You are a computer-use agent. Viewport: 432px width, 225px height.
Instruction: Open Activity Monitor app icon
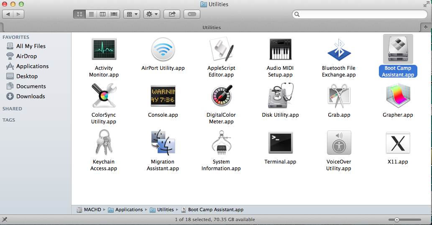coord(104,49)
